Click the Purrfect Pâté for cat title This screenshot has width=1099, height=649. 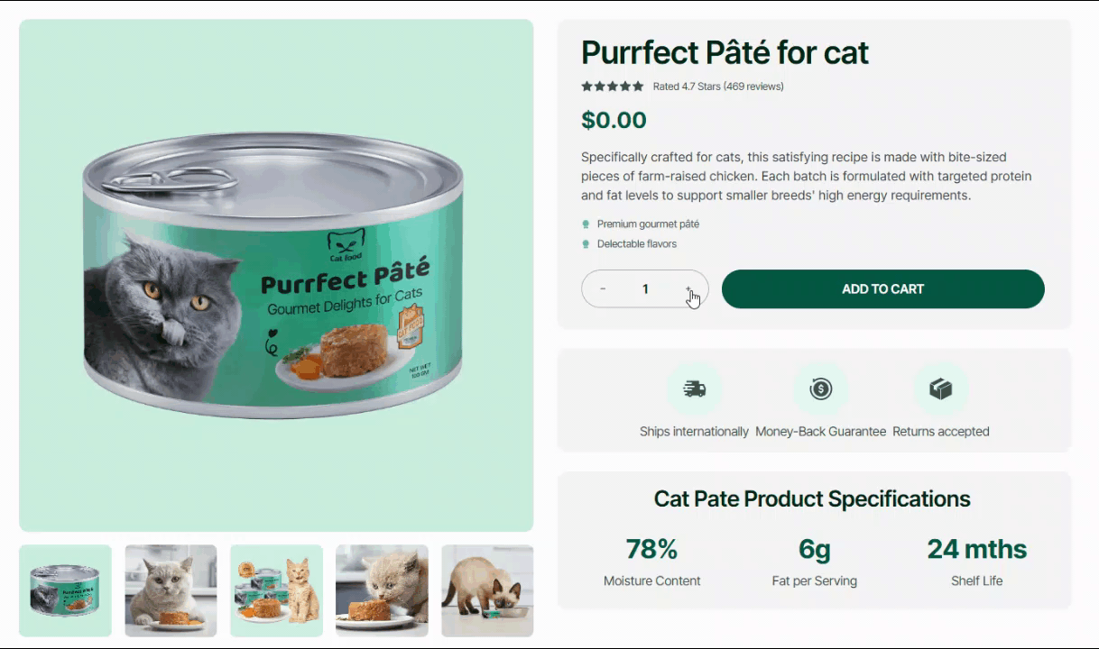(x=725, y=52)
